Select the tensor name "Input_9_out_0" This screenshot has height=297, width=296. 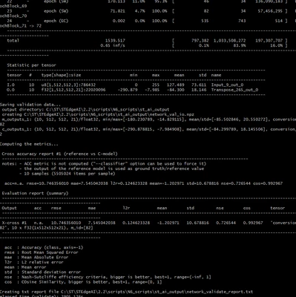[x=227, y=85]
